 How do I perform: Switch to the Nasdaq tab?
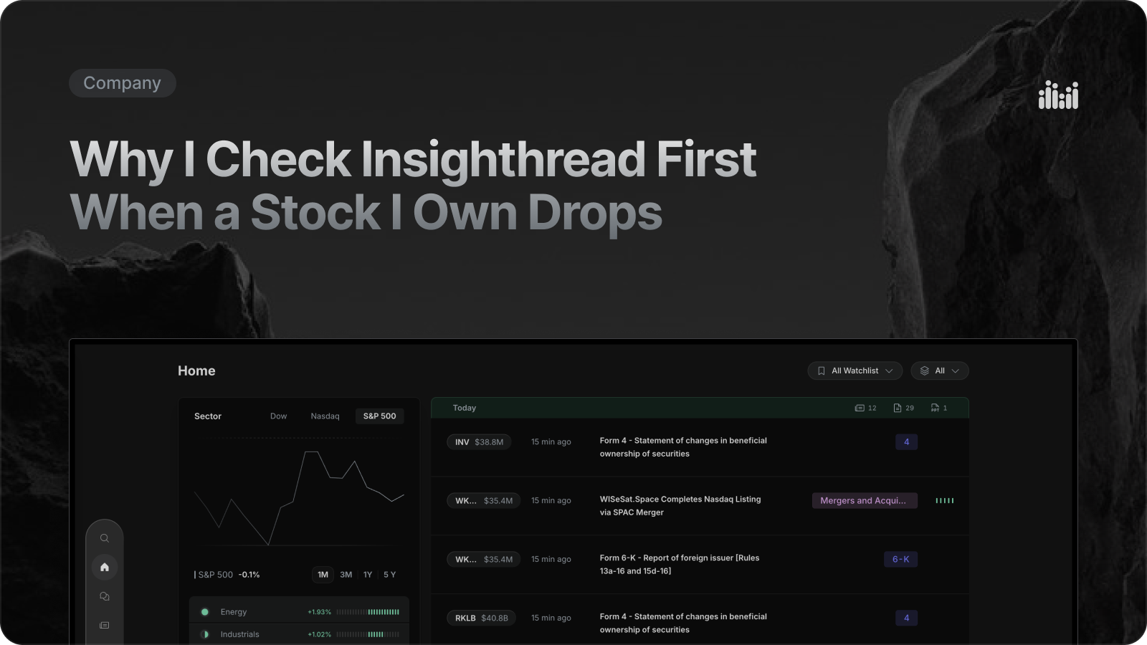point(325,416)
